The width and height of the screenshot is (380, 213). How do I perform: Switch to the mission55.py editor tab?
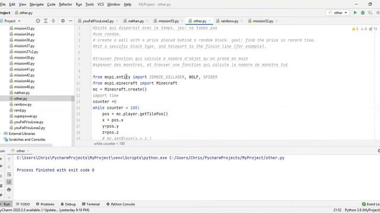tap(169, 21)
